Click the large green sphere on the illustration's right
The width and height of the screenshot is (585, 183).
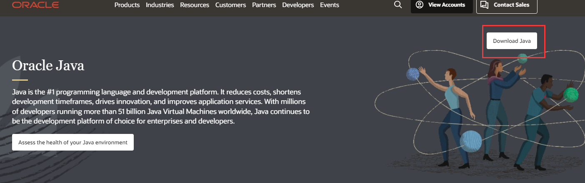coord(570,95)
